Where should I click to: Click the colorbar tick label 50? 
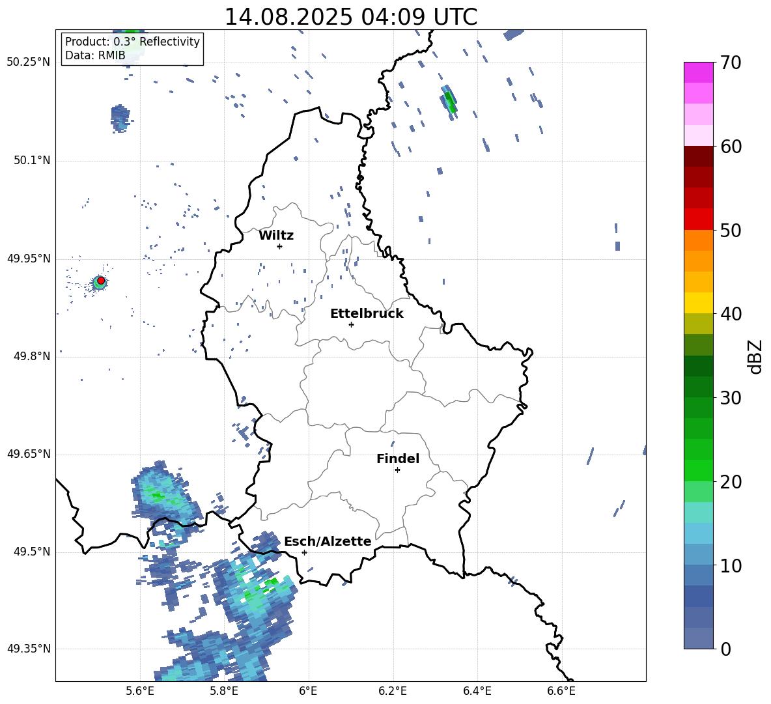click(731, 231)
